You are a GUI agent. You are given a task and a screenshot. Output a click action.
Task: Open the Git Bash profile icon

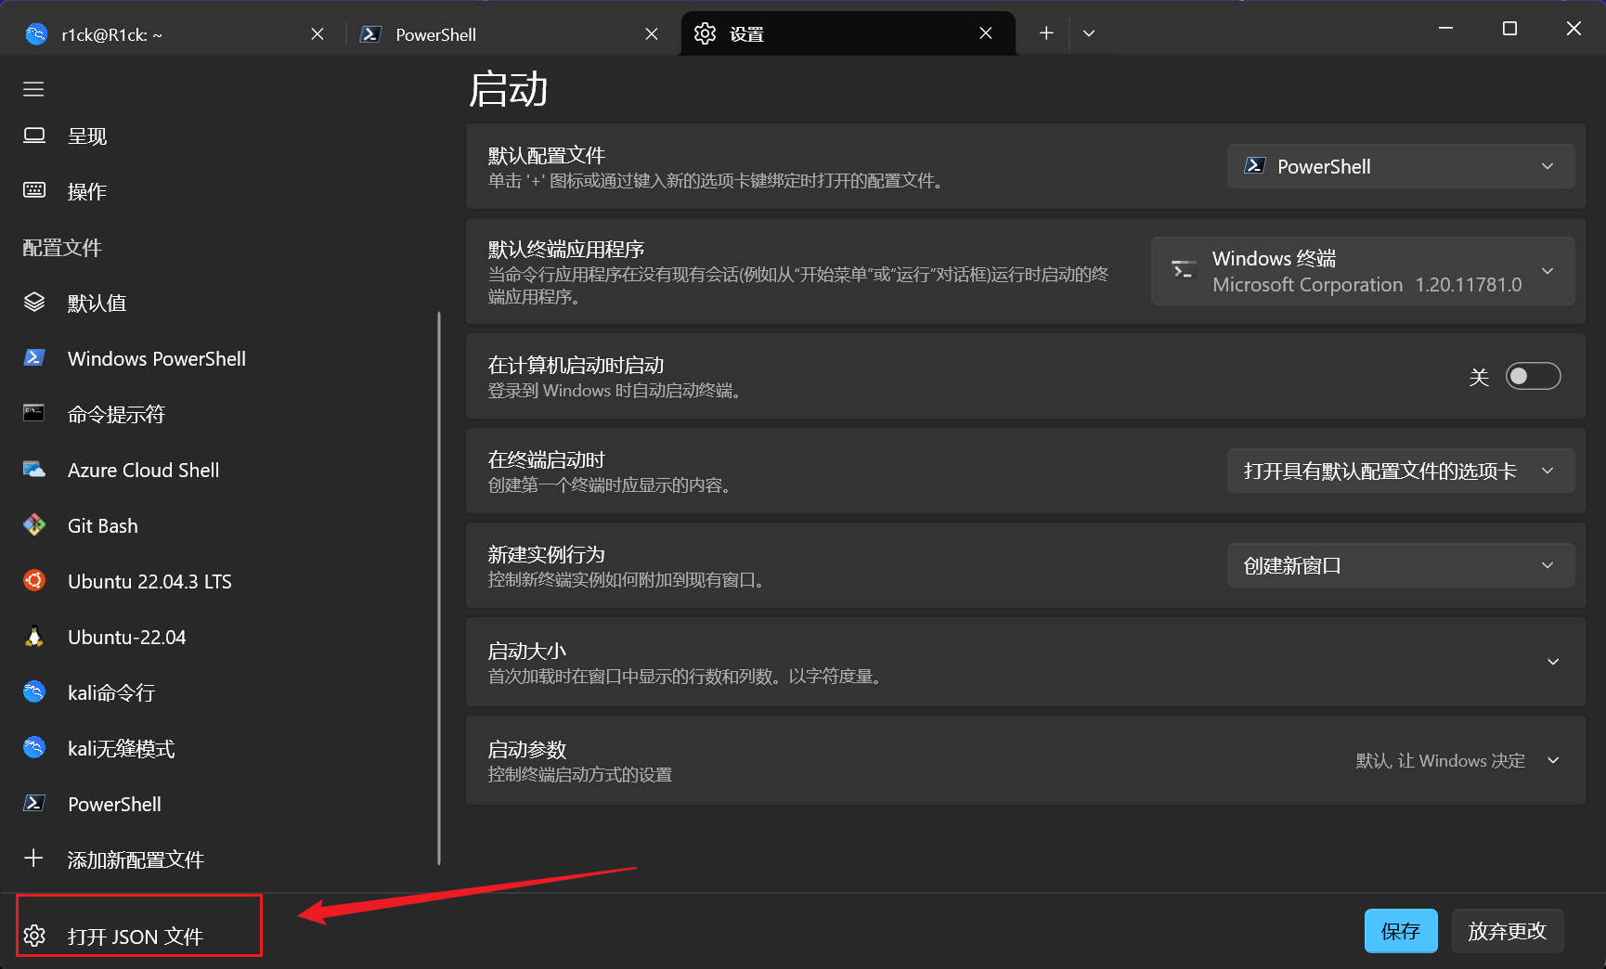click(34, 525)
